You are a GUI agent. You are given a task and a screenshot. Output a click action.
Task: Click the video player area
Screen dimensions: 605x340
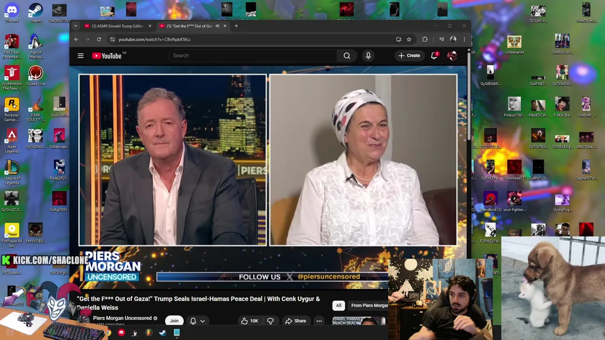(x=268, y=177)
